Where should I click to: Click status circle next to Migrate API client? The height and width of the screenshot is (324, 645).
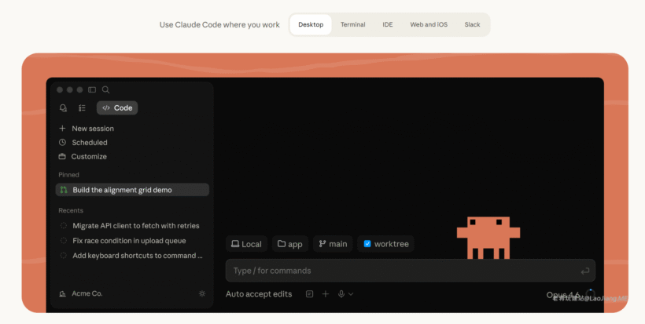(x=64, y=226)
